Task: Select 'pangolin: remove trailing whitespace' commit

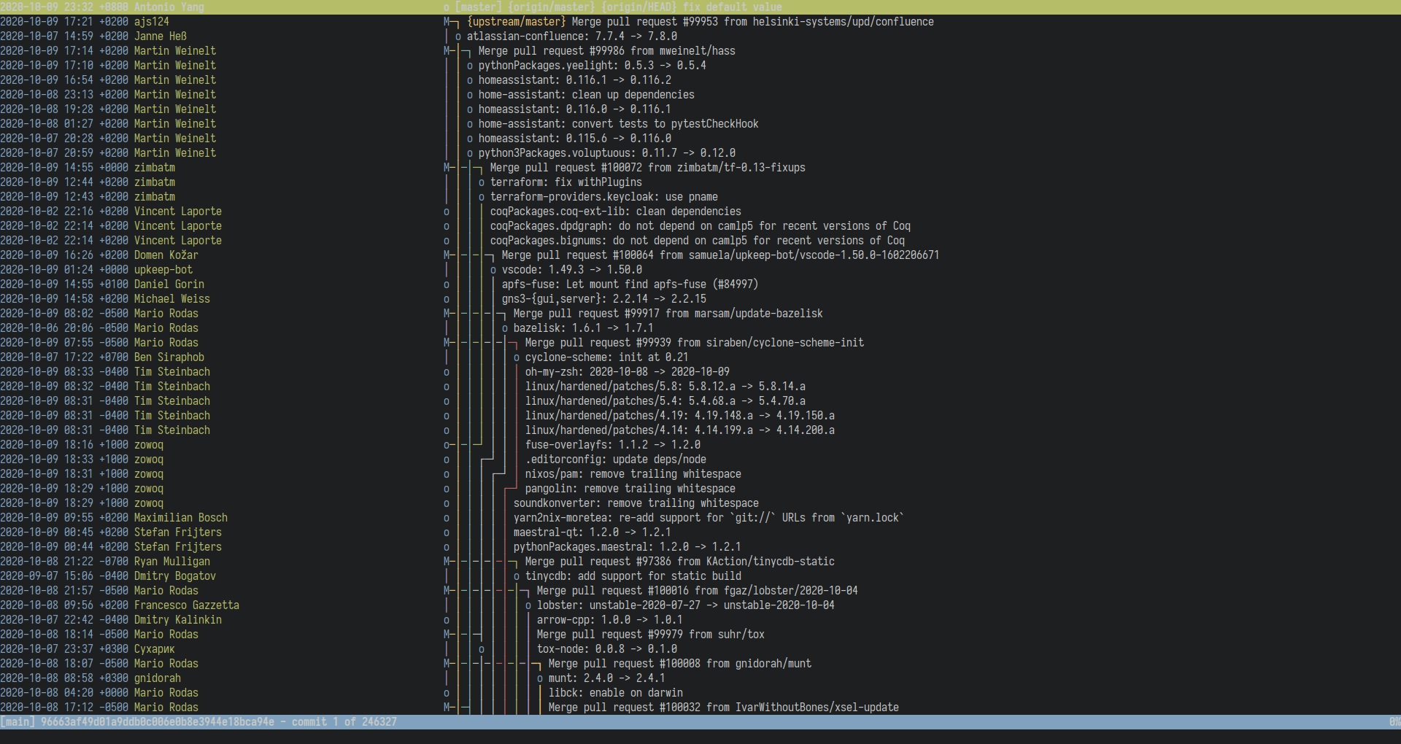Action: tap(700, 489)
